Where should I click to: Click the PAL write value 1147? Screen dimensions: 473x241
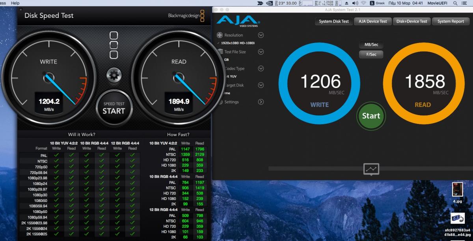pyautogui.click(x=185, y=149)
